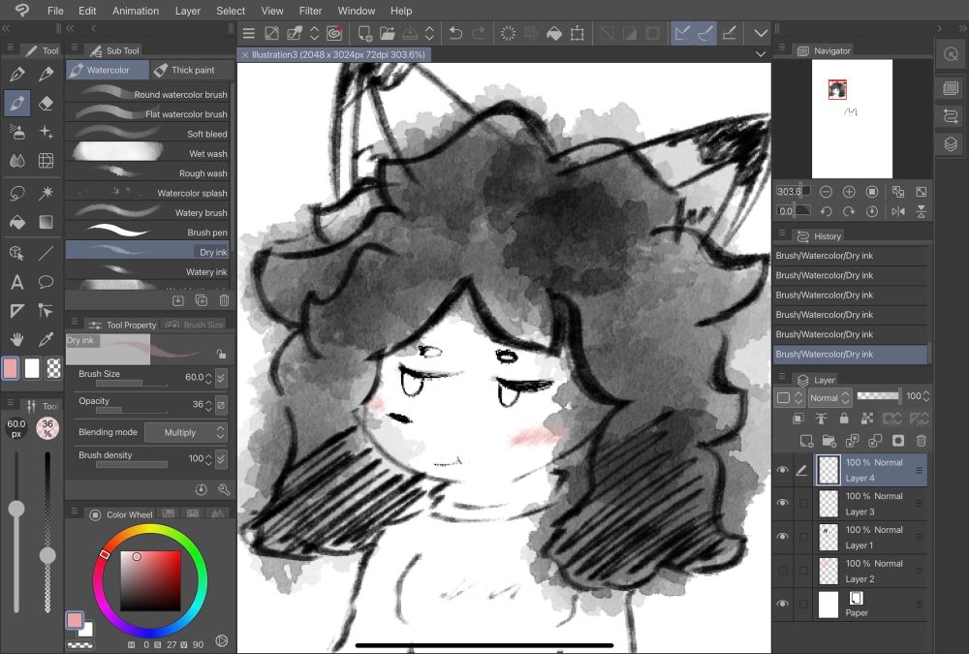
Task: Open Blending mode Multiply dropdown
Action: [185, 433]
